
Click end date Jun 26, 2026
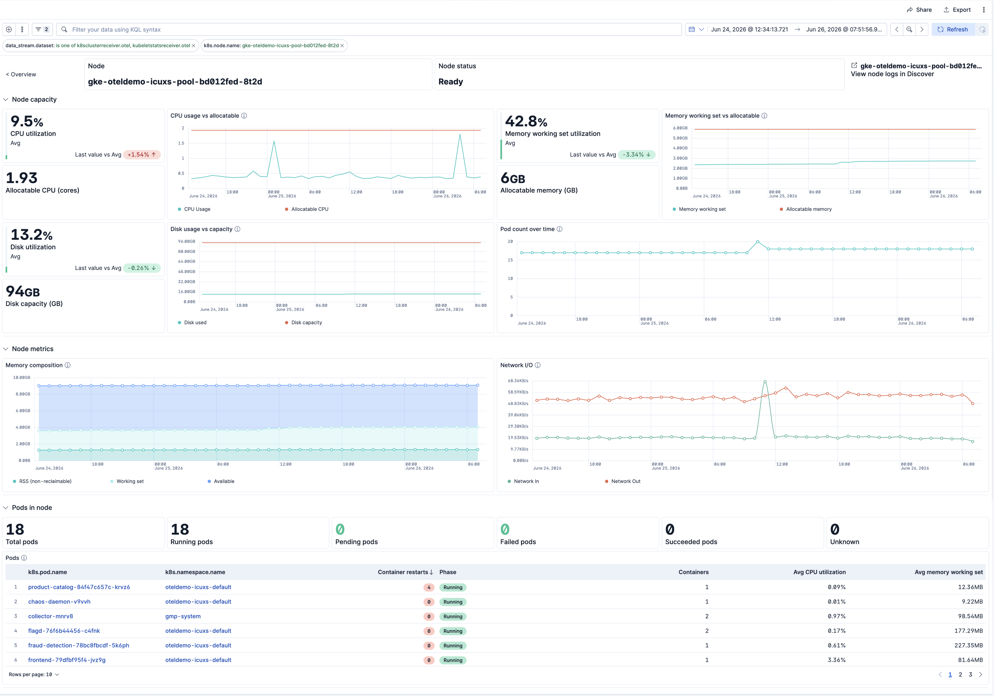click(844, 29)
